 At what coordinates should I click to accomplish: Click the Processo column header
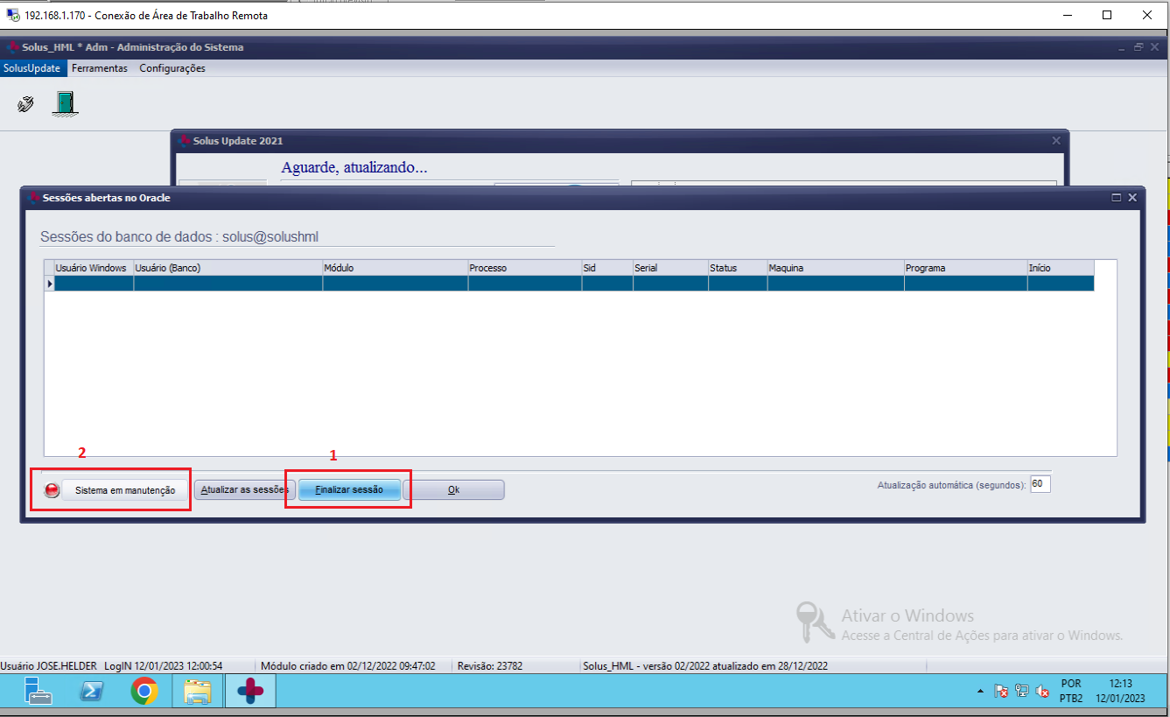tap(524, 268)
